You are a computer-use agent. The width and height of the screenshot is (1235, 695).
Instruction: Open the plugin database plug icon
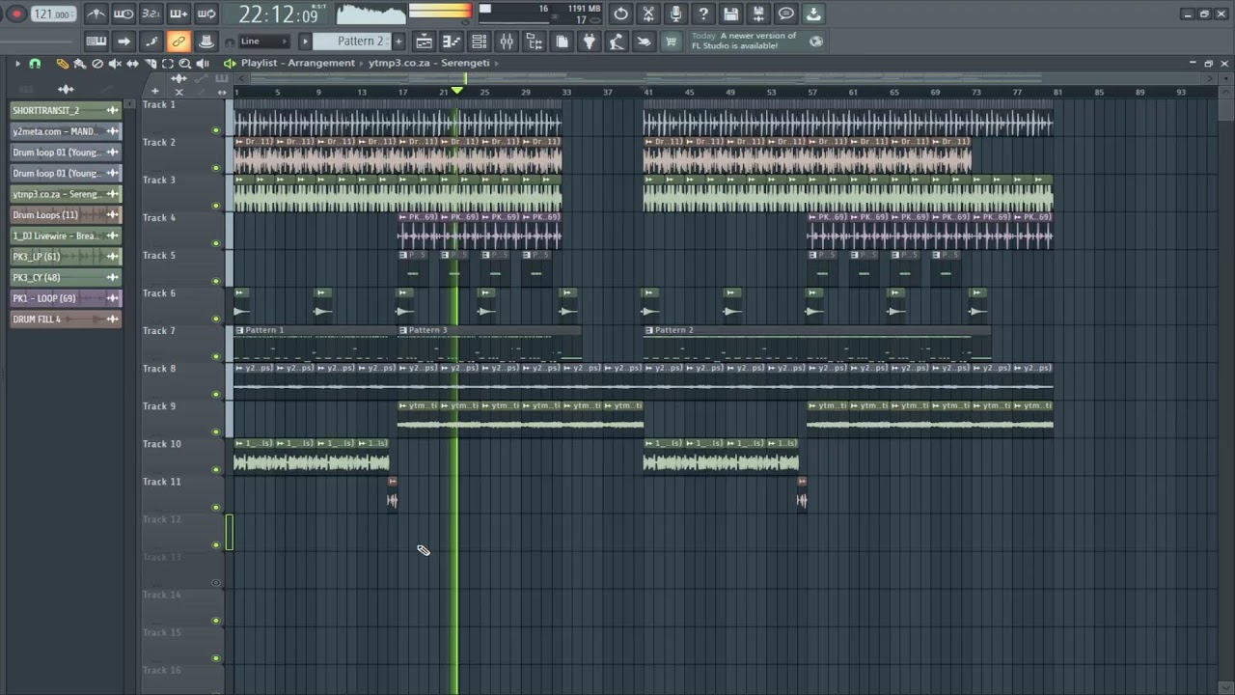point(590,42)
